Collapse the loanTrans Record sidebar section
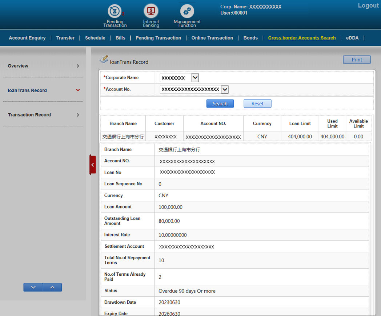This screenshot has width=381, height=316. (x=78, y=90)
